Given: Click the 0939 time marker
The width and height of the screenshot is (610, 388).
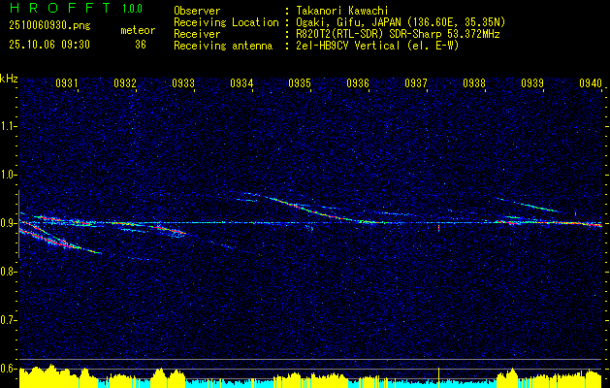Looking at the screenshot, I should 532,83.
